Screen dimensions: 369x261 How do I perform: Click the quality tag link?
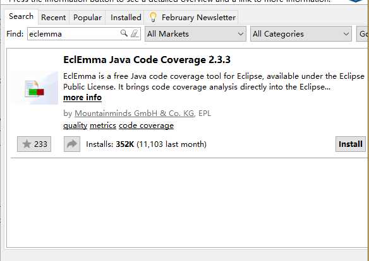(75, 125)
